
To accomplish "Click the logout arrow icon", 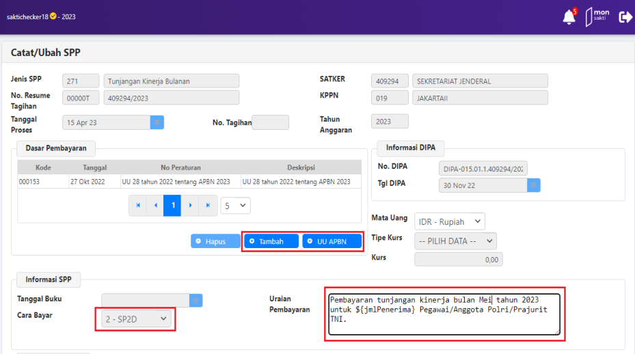I will (x=625, y=17).
